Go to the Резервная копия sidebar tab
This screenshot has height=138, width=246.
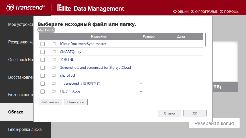(17, 42)
